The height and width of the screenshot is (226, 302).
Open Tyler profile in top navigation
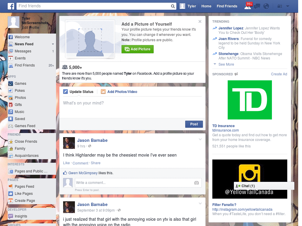tap(188, 6)
